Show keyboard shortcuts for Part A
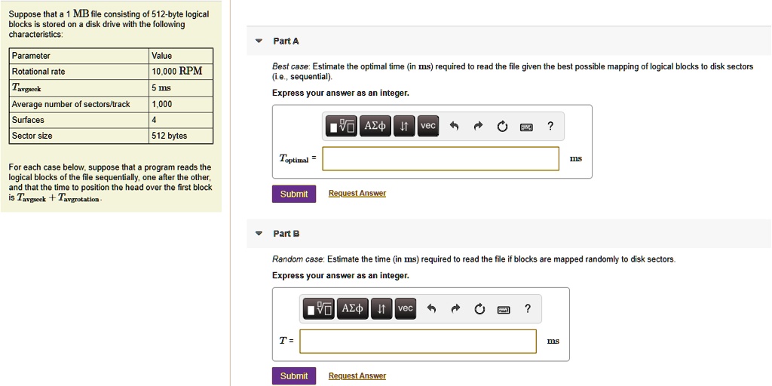The width and height of the screenshot is (772, 386). pyautogui.click(x=527, y=127)
